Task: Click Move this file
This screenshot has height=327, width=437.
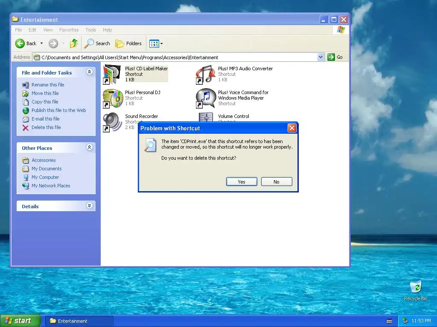Action: 45,93
